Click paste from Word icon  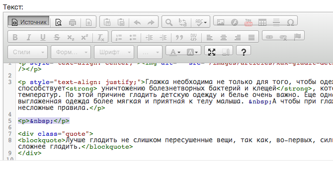121,22
